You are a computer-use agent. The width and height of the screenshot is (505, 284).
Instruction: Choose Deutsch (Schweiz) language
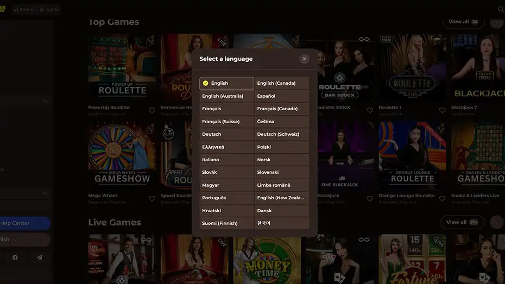coord(282,134)
